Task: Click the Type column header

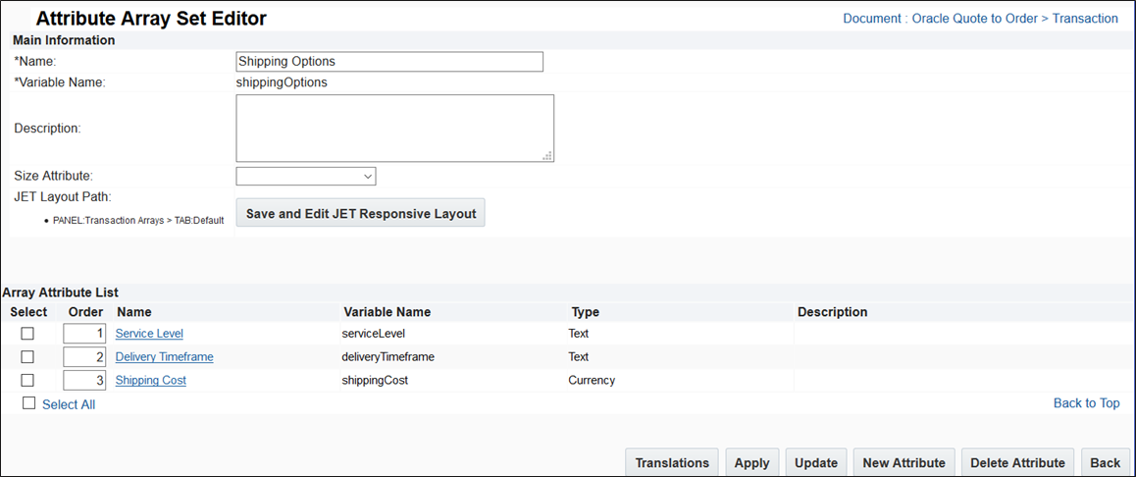Action: coord(585,312)
